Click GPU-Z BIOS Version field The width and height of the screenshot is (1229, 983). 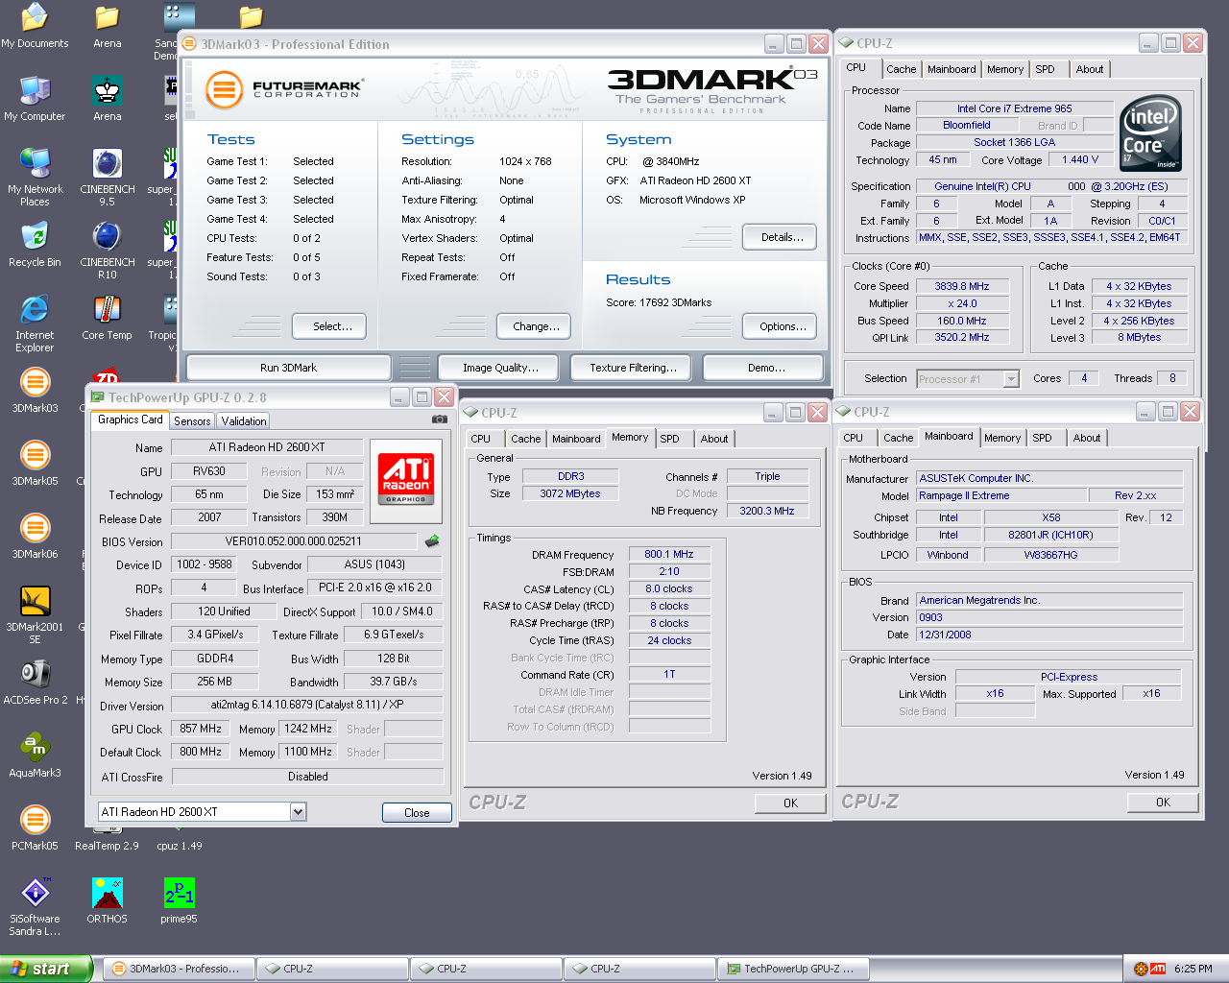294,541
